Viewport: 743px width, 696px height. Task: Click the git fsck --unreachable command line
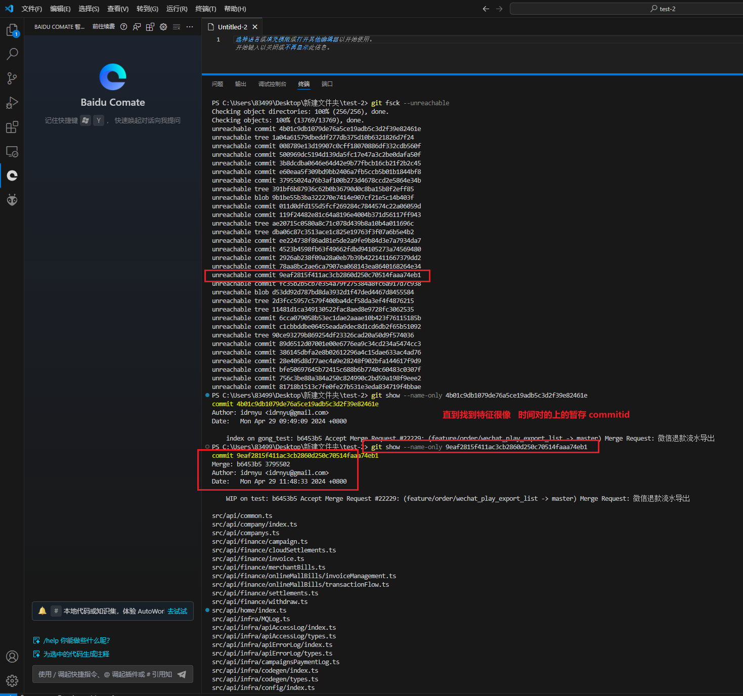(x=330, y=103)
